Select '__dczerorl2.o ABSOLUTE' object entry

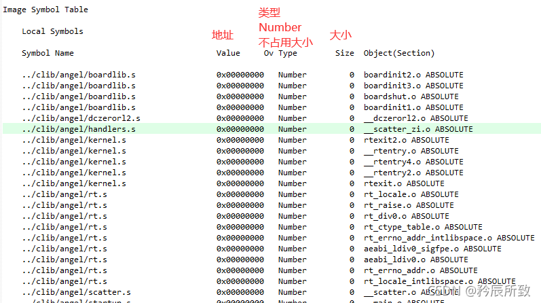[415, 118]
